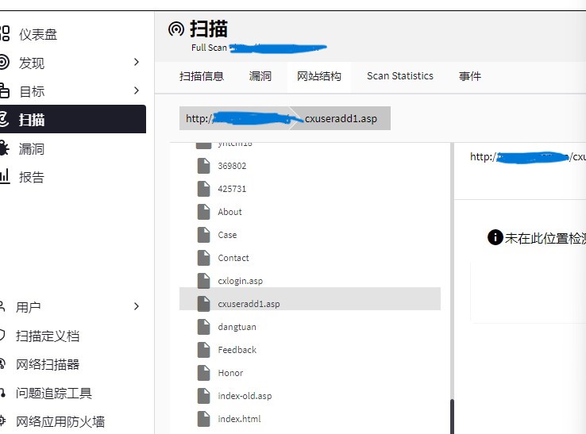
Task: Click the 扫描定义档 shield icon
Action: click(x=2, y=335)
